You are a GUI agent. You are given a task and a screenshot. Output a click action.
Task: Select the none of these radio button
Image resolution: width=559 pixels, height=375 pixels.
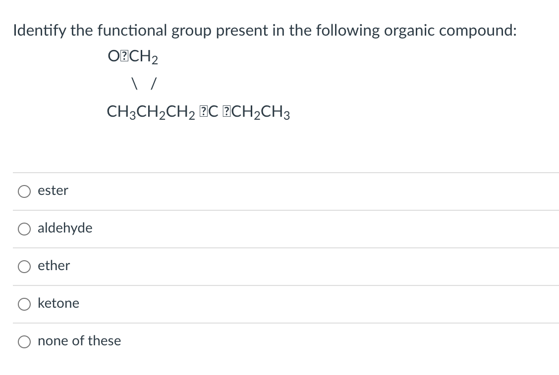(24, 341)
